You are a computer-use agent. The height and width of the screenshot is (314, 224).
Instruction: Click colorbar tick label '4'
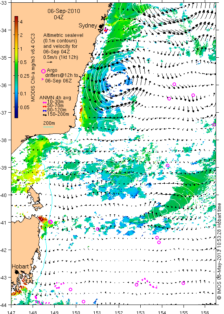(21, 22)
